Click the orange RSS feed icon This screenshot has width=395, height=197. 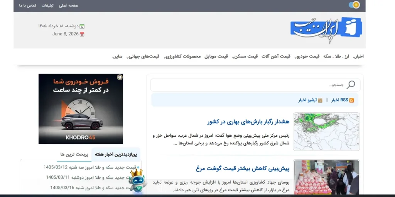pos(351,100)
